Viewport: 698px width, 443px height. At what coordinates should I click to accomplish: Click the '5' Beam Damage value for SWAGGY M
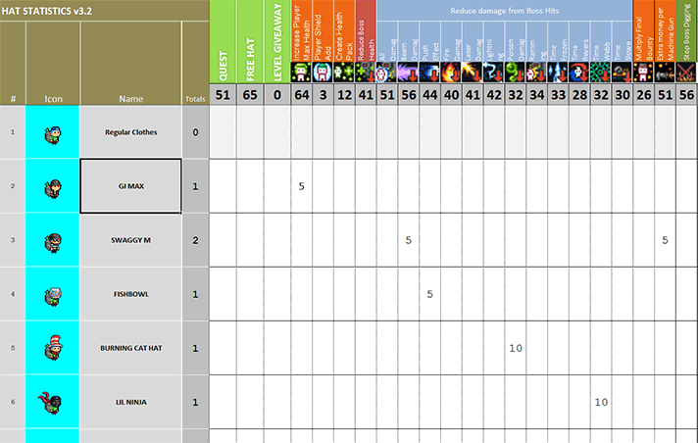[x=408, y=240]
